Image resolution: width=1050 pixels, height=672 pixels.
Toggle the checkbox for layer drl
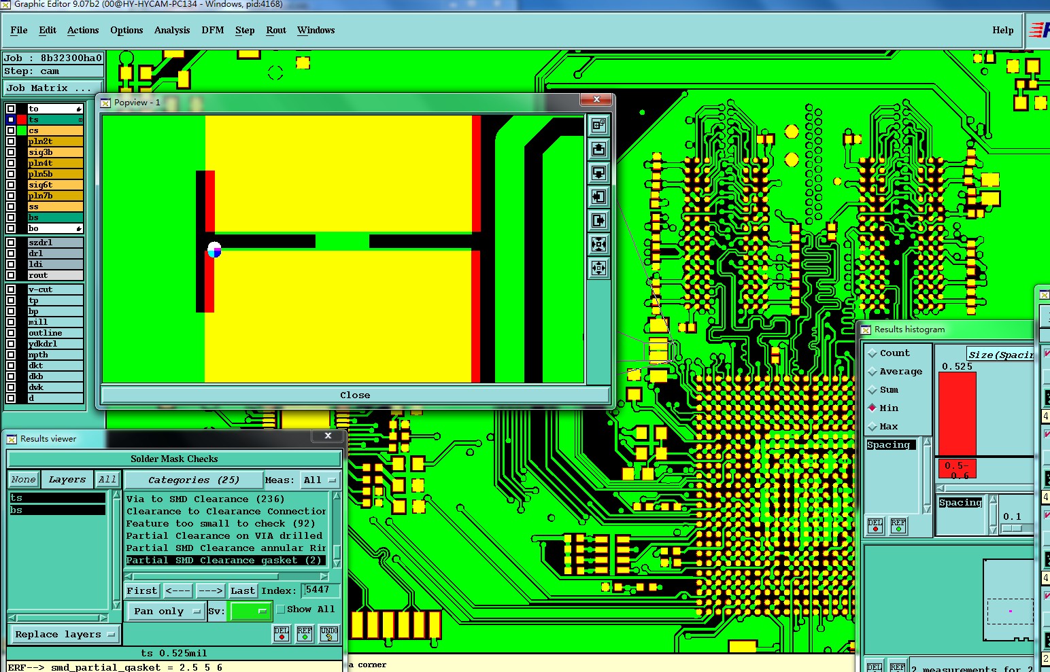11,253
